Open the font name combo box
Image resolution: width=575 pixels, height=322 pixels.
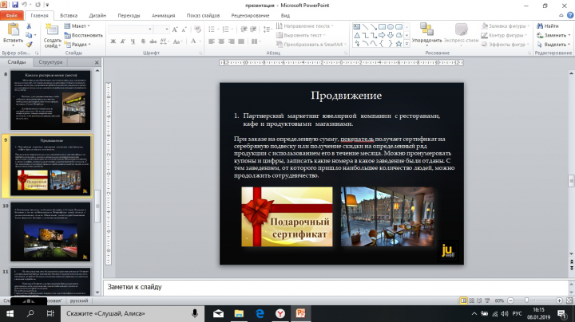click(130, 29)
